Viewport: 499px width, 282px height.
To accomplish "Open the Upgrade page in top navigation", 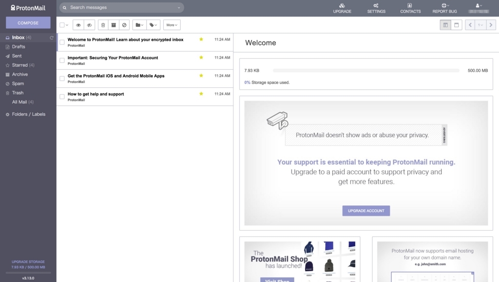I will click(342, 8).
